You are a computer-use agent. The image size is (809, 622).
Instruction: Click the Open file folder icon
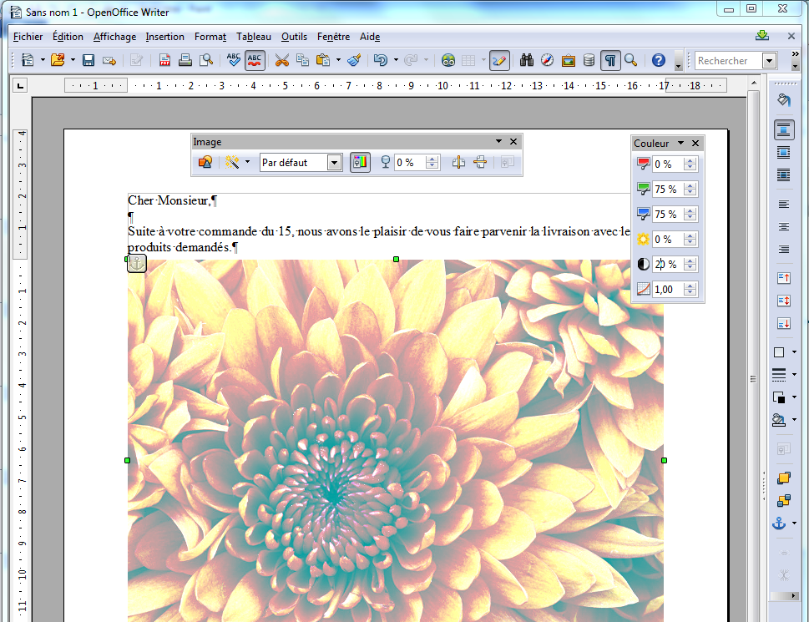click(x=58, y=60)
